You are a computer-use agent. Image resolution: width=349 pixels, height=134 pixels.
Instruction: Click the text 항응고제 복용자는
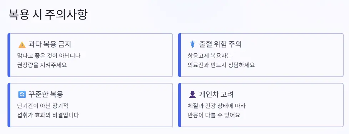click(x=210, y=55)
